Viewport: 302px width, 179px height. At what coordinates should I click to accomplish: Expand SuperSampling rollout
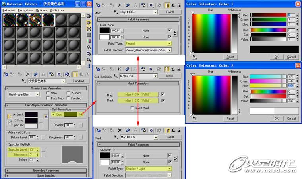(46, 175)
